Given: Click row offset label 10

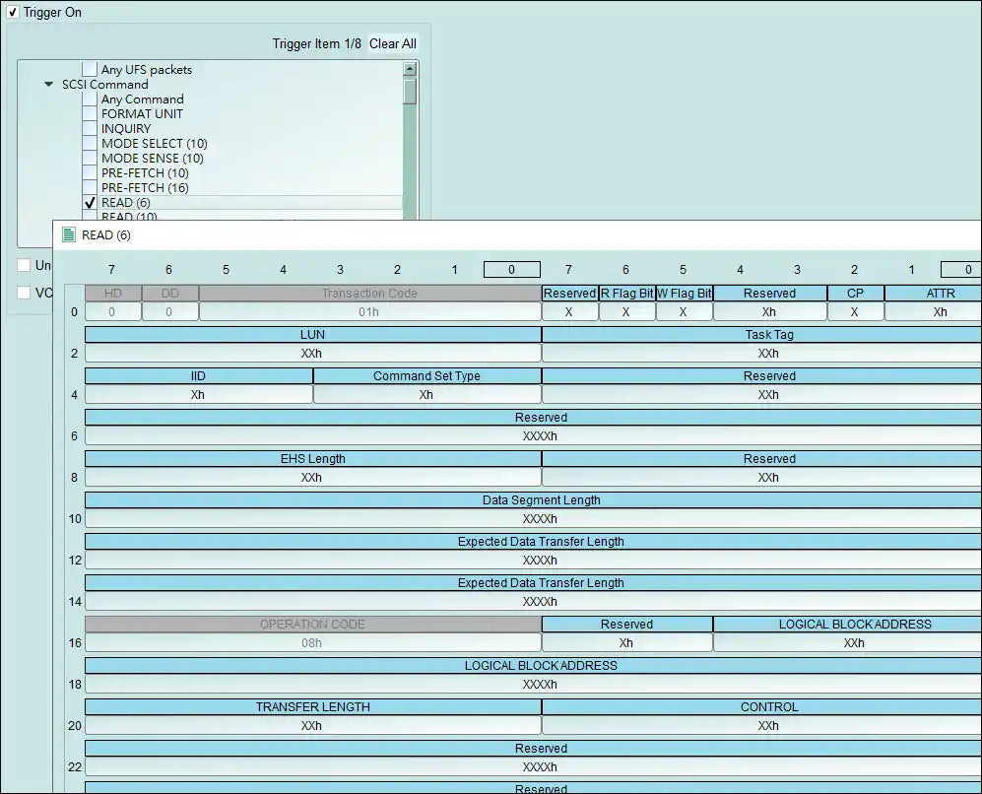Looking at the screenshot, I should pyautogui.click(x=75, y=518).
